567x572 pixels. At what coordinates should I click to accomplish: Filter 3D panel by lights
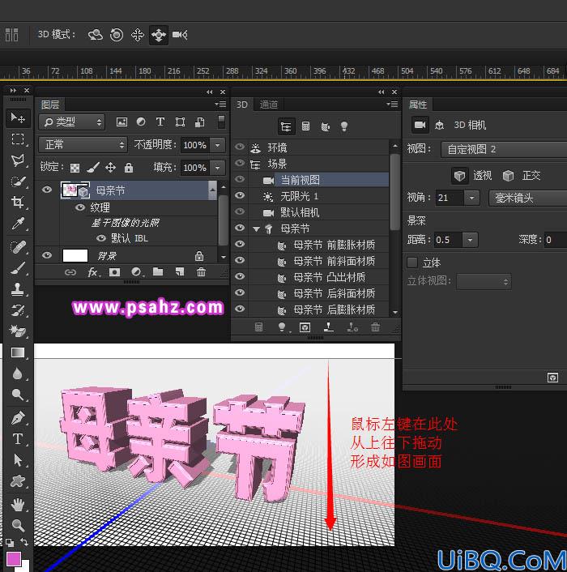344,126
